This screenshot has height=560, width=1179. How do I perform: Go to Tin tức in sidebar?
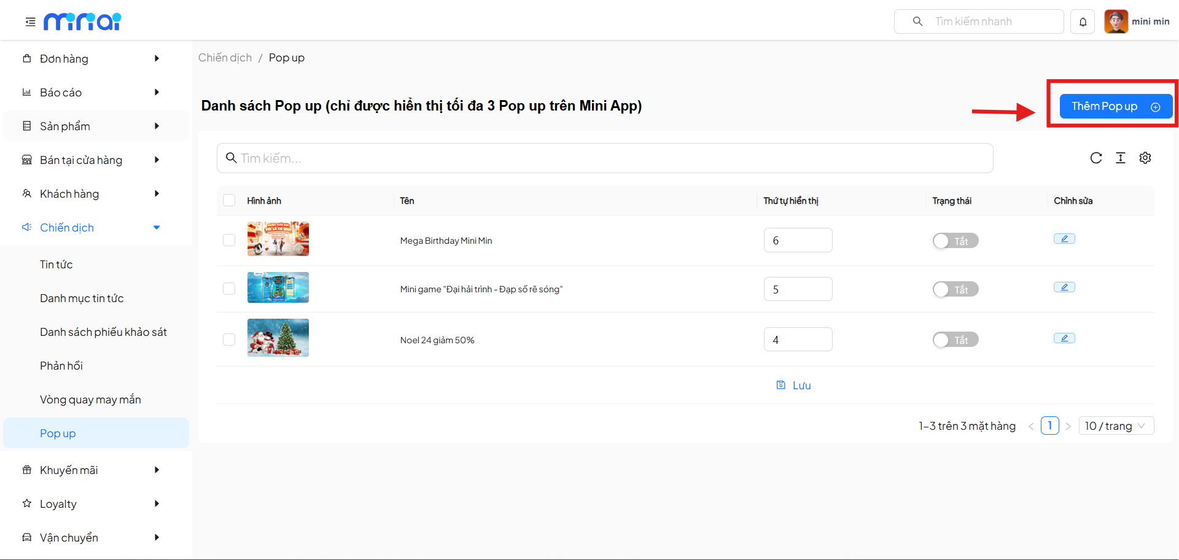56,265
